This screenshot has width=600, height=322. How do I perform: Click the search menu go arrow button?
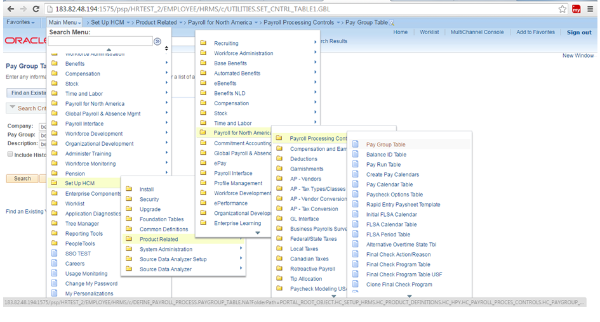(157, 41)
